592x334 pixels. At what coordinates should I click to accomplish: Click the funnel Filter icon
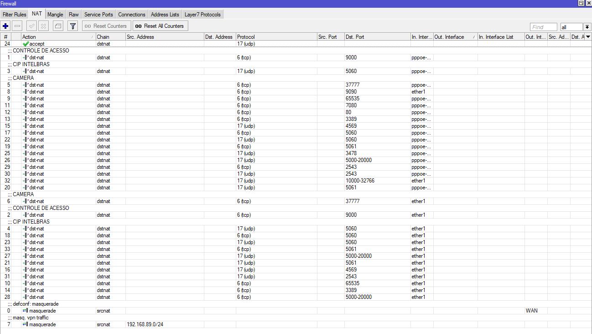pyautogui.click(x=73, y=26)
